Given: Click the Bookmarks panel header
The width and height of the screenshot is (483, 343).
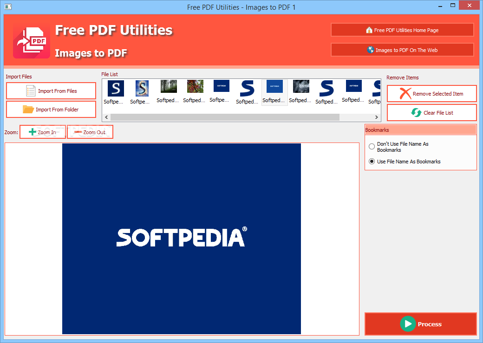Looking at the screenshot, I should click(x=420, y=130).
